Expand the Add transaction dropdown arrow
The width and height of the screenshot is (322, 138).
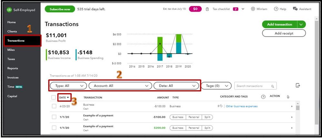301,25
